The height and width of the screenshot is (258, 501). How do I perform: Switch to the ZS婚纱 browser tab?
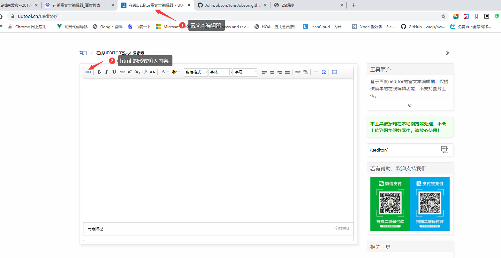pyautogui.click(x=307, y=5)
